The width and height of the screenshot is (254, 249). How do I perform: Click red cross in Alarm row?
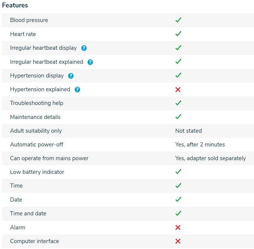tap(178, 227)
